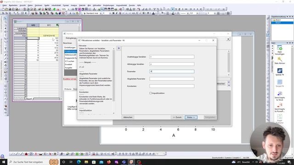Screen dimensions: 294x165
Task: Open the font name dropdown
Action: (x=101, y=13)
